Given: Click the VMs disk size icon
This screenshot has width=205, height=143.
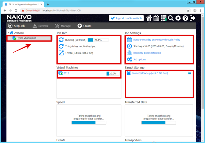Looking at the screenshot, I should tap(61, 53).
